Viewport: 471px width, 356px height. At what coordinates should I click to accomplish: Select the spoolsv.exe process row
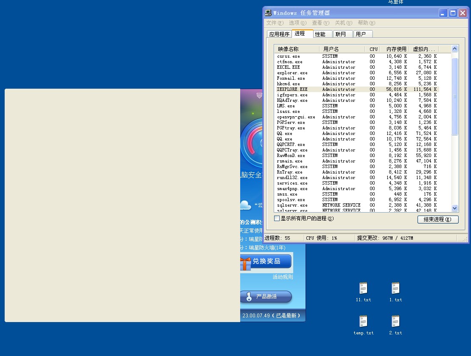tap(357, 199)
